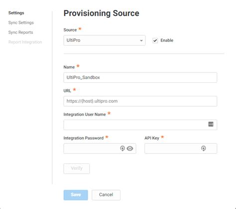The width and height of the screenshot is (236, 209).
Task: Open Report Integration in the sidebar
Action: 25,42
